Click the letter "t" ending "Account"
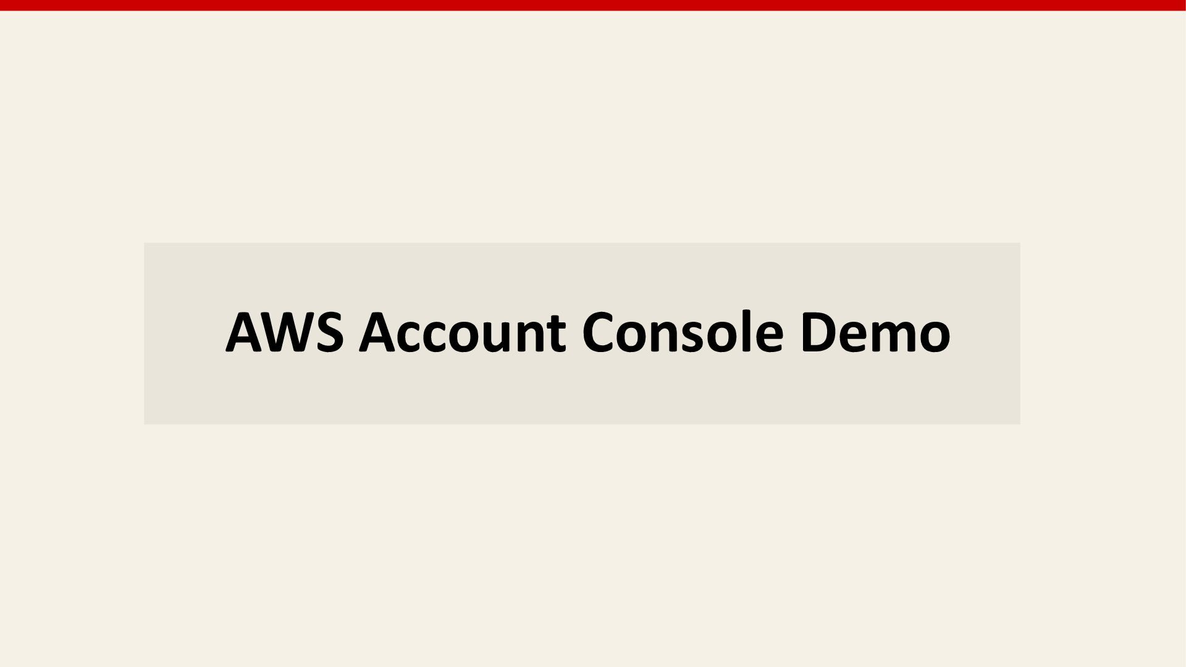Viewport: 1186px width, 667px height. (556, 335)
